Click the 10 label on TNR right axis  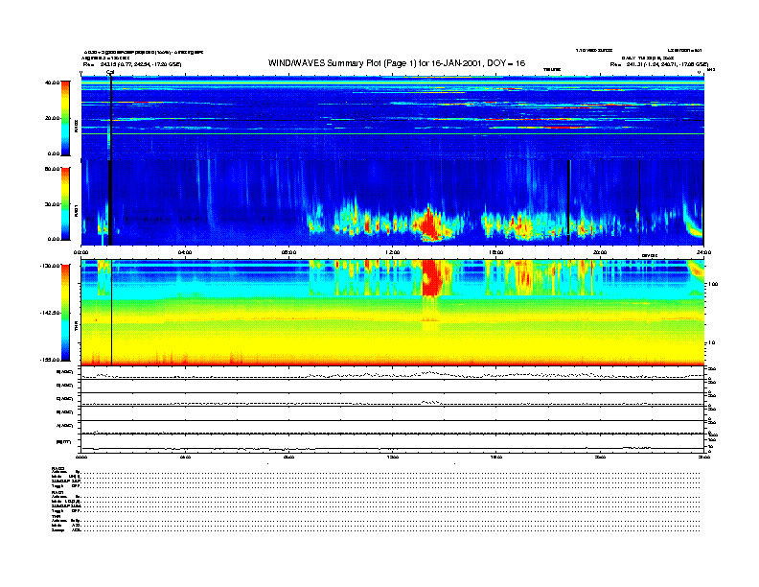click(x=711, y=342)
